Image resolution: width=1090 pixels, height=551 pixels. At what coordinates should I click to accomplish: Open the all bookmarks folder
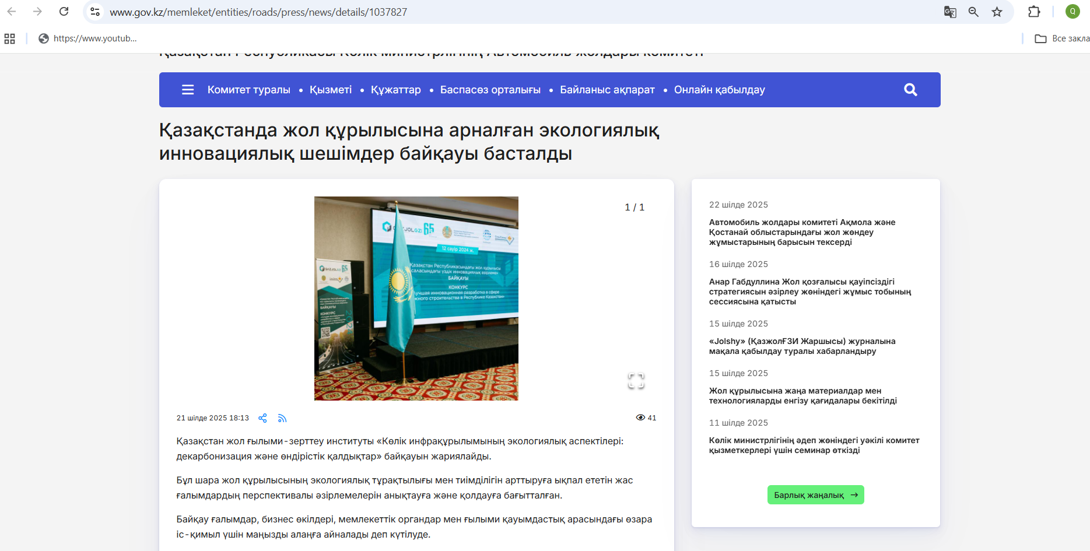click(x=1062, y=38)
